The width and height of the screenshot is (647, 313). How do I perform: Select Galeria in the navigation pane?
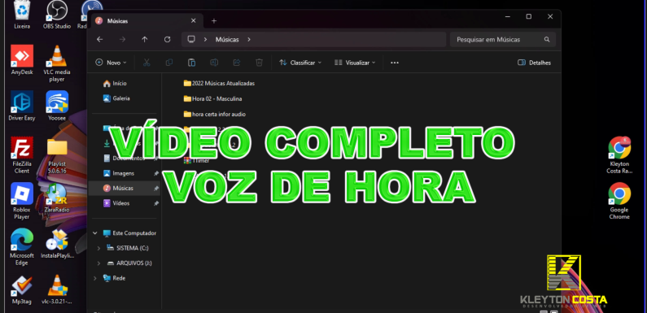116,98
